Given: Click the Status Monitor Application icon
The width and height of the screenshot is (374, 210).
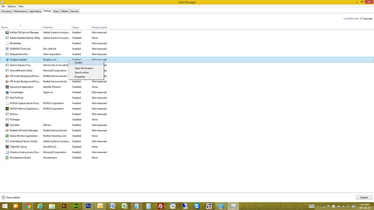Looking at the screenshot, I should (7, 136).
